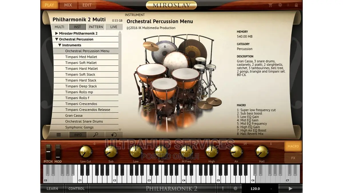
Task: Select Timpani Crescendos
Action: [86, 104]
